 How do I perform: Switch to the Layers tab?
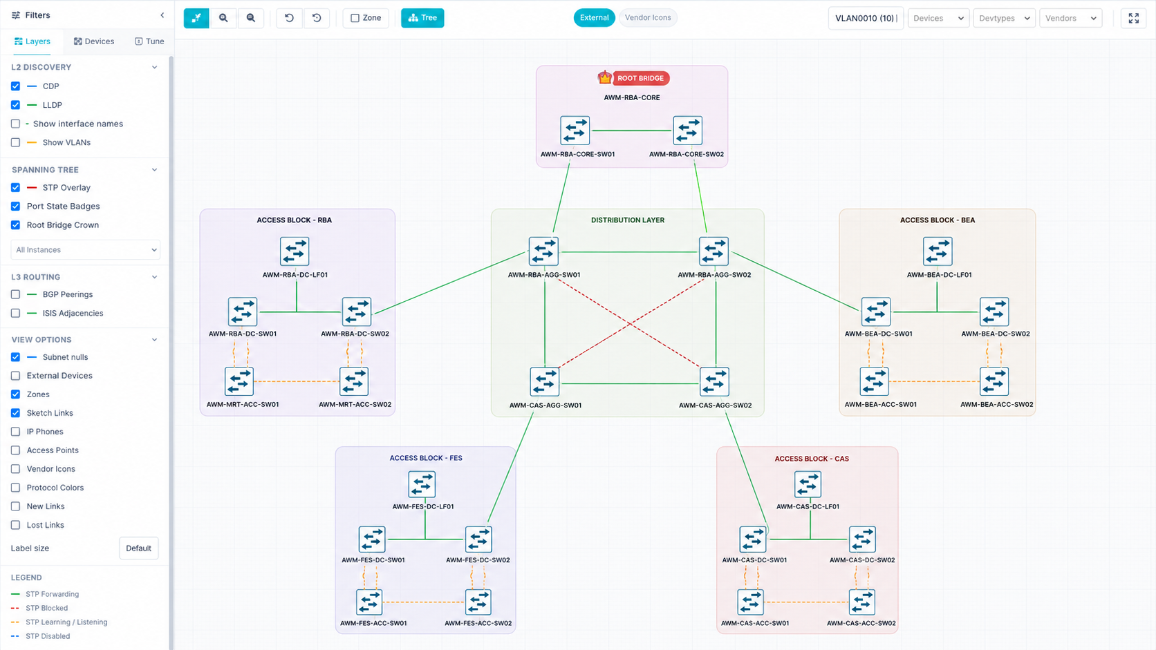tap(32, 41)
